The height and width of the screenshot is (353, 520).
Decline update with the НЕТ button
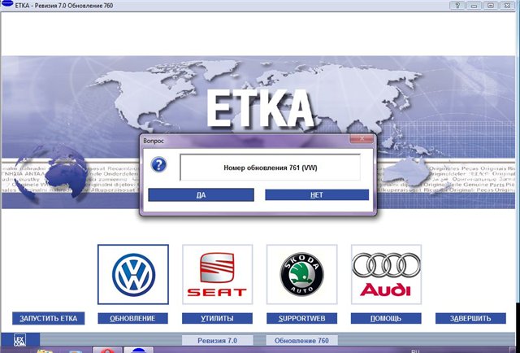pos(317,195)
